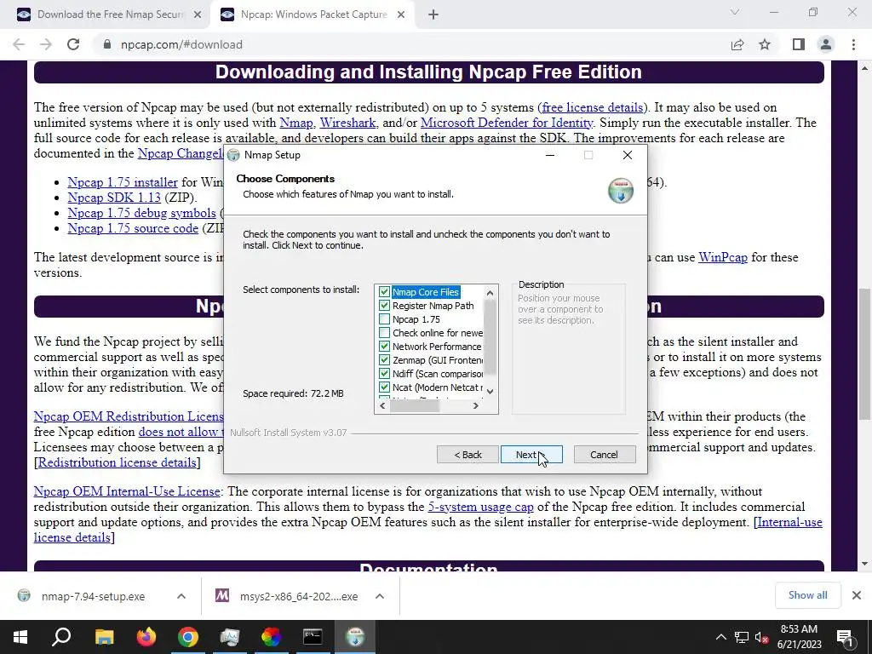Open Npcap 1.75 debug symbols link
Image resolution: width=872 pixels, height=654 pixels.
pyautogui.click(x=142, y=213)
